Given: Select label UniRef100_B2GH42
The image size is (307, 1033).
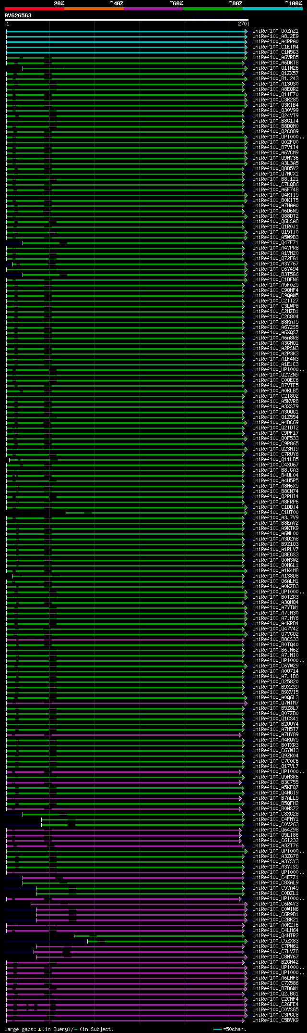Looking at the screenshot, I should point(275,962).
